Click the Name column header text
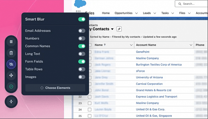 [x=99, y=45]
